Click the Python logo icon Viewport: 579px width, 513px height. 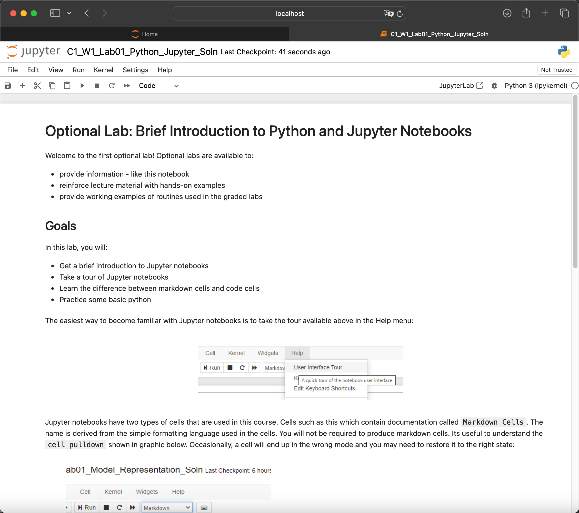coord(564,52)
